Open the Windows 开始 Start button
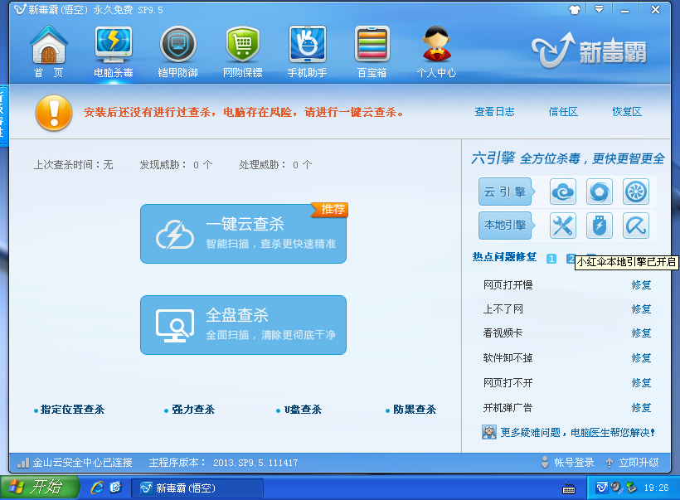 [40, 488]
